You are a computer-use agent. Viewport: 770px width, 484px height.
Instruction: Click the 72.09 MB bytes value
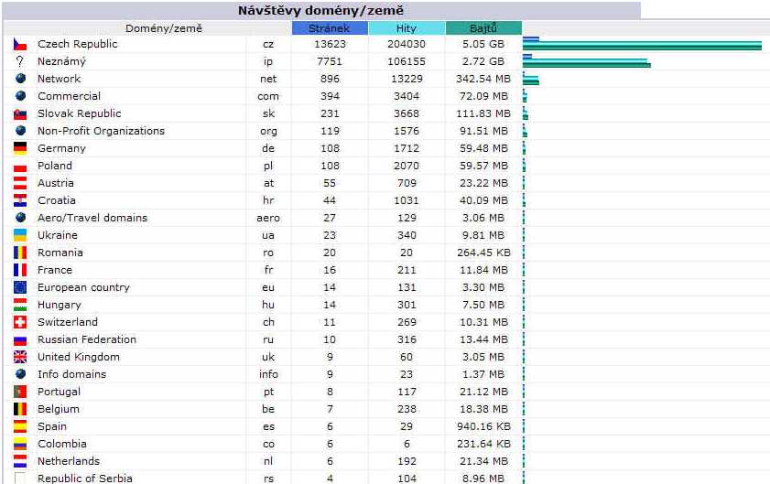coord(483,96)
